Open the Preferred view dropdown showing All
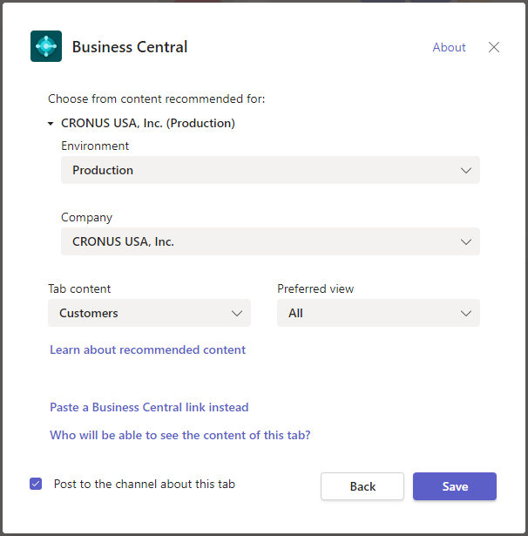528x536 pixels. (x=378, y=313)
